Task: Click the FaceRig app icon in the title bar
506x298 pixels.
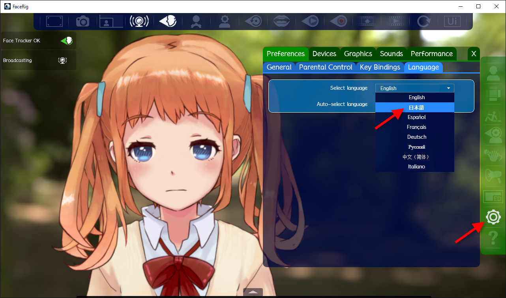Action: coord(7,6)
